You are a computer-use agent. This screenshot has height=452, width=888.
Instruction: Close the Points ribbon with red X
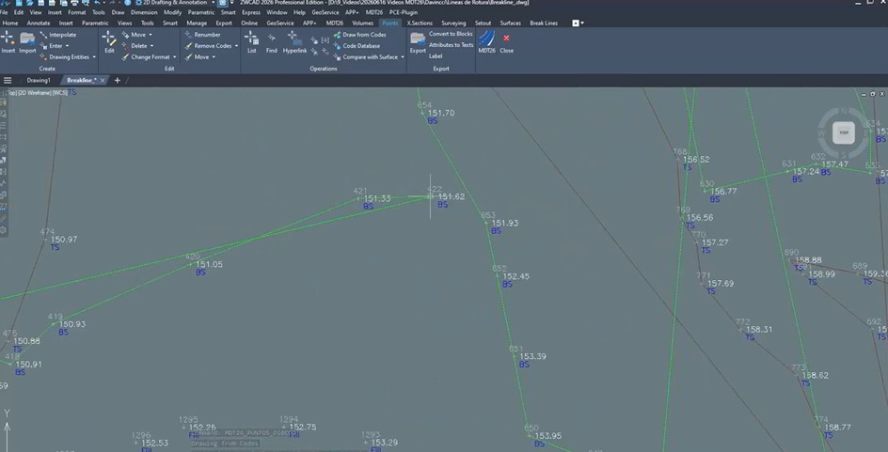[506, 38]
